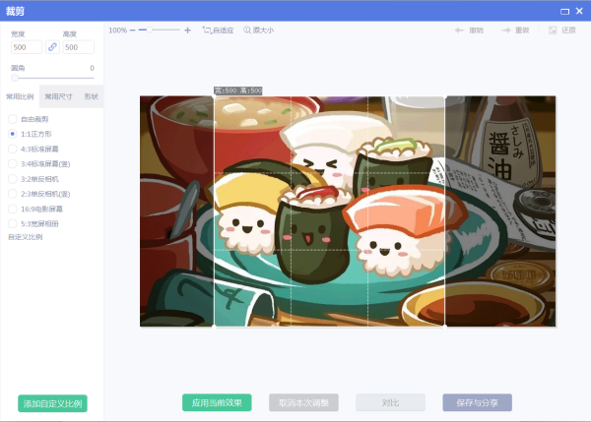Click the top-left crop box handle
The image size is (591, 422).
click(x=214, y=96)
